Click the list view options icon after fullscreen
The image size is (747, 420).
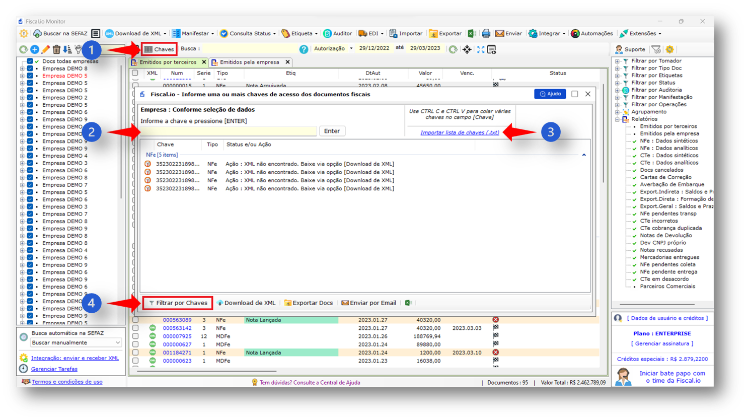coord(492,49)
